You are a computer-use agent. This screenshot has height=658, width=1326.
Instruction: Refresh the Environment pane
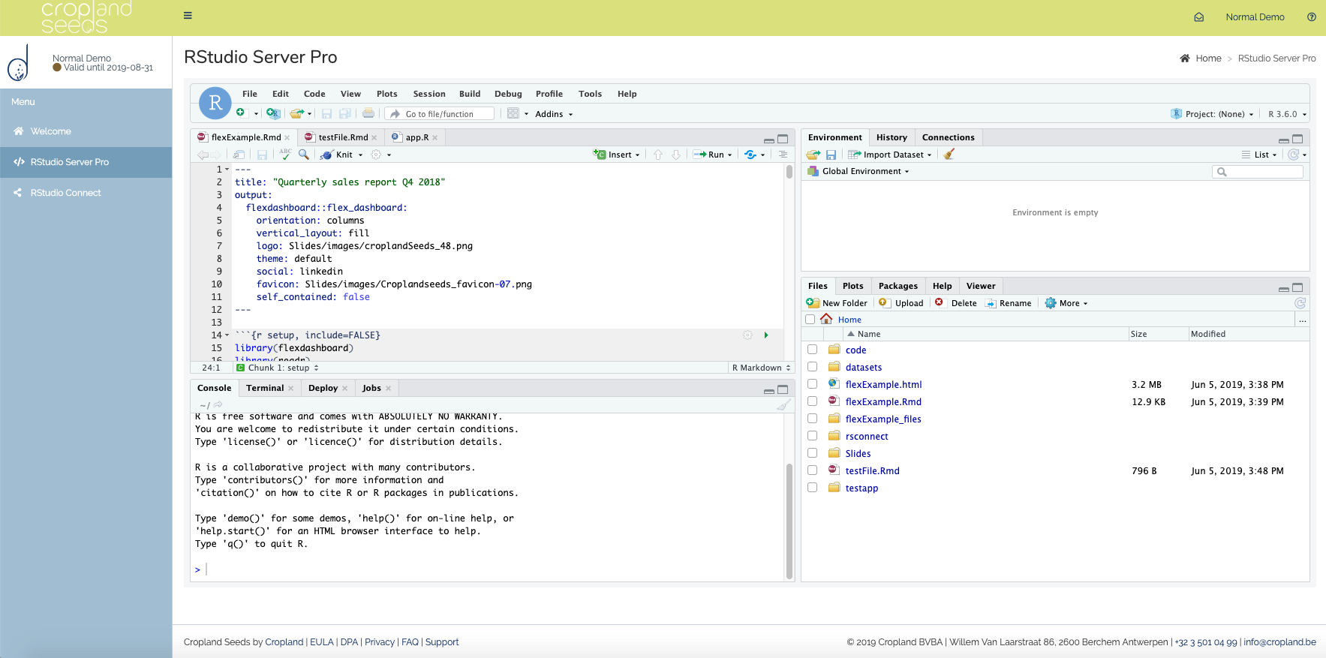click(x=1293, y=155)
